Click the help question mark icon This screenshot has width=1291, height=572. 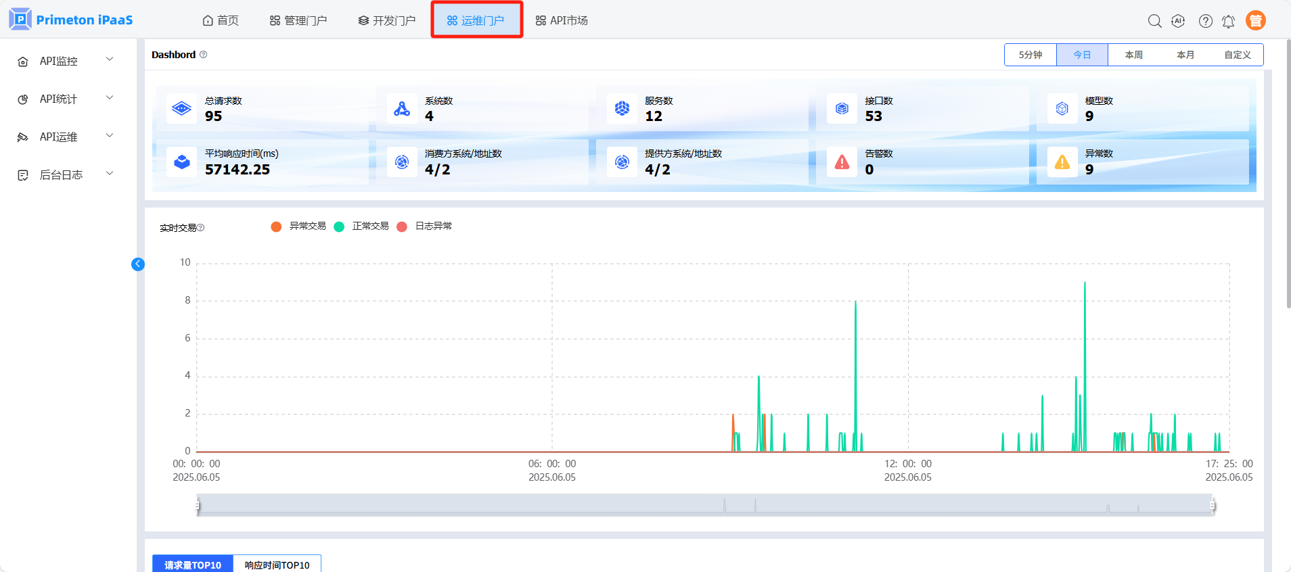(1205, 21)
